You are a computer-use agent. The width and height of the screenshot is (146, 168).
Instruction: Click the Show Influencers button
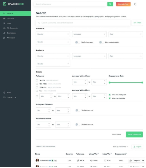pyautogui.click(x=134, y=134)
